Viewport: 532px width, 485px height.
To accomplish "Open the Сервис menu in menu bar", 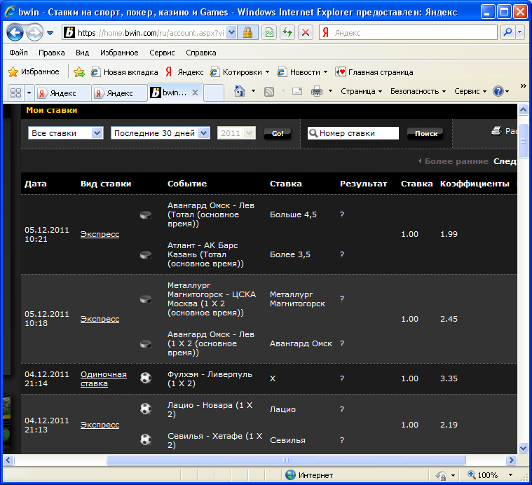I will pos(162,53).
